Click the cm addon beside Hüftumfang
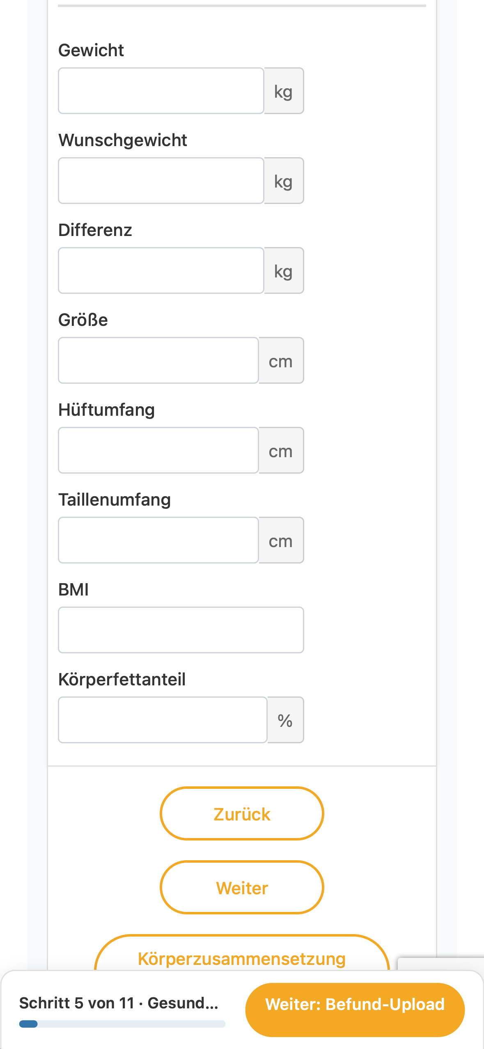This screenshot has width=484, height=1049. click(281, 450)
